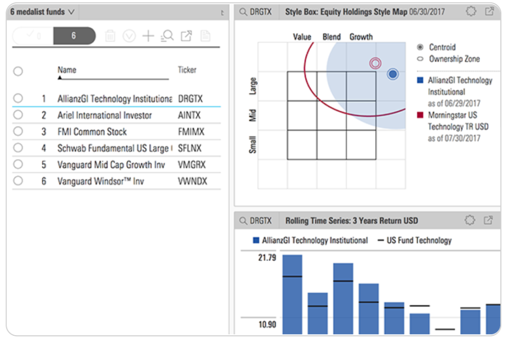Click the gear icon on the Rolling Time Series panel
This screenshot has height=340, width=507.
coord(470,220)
